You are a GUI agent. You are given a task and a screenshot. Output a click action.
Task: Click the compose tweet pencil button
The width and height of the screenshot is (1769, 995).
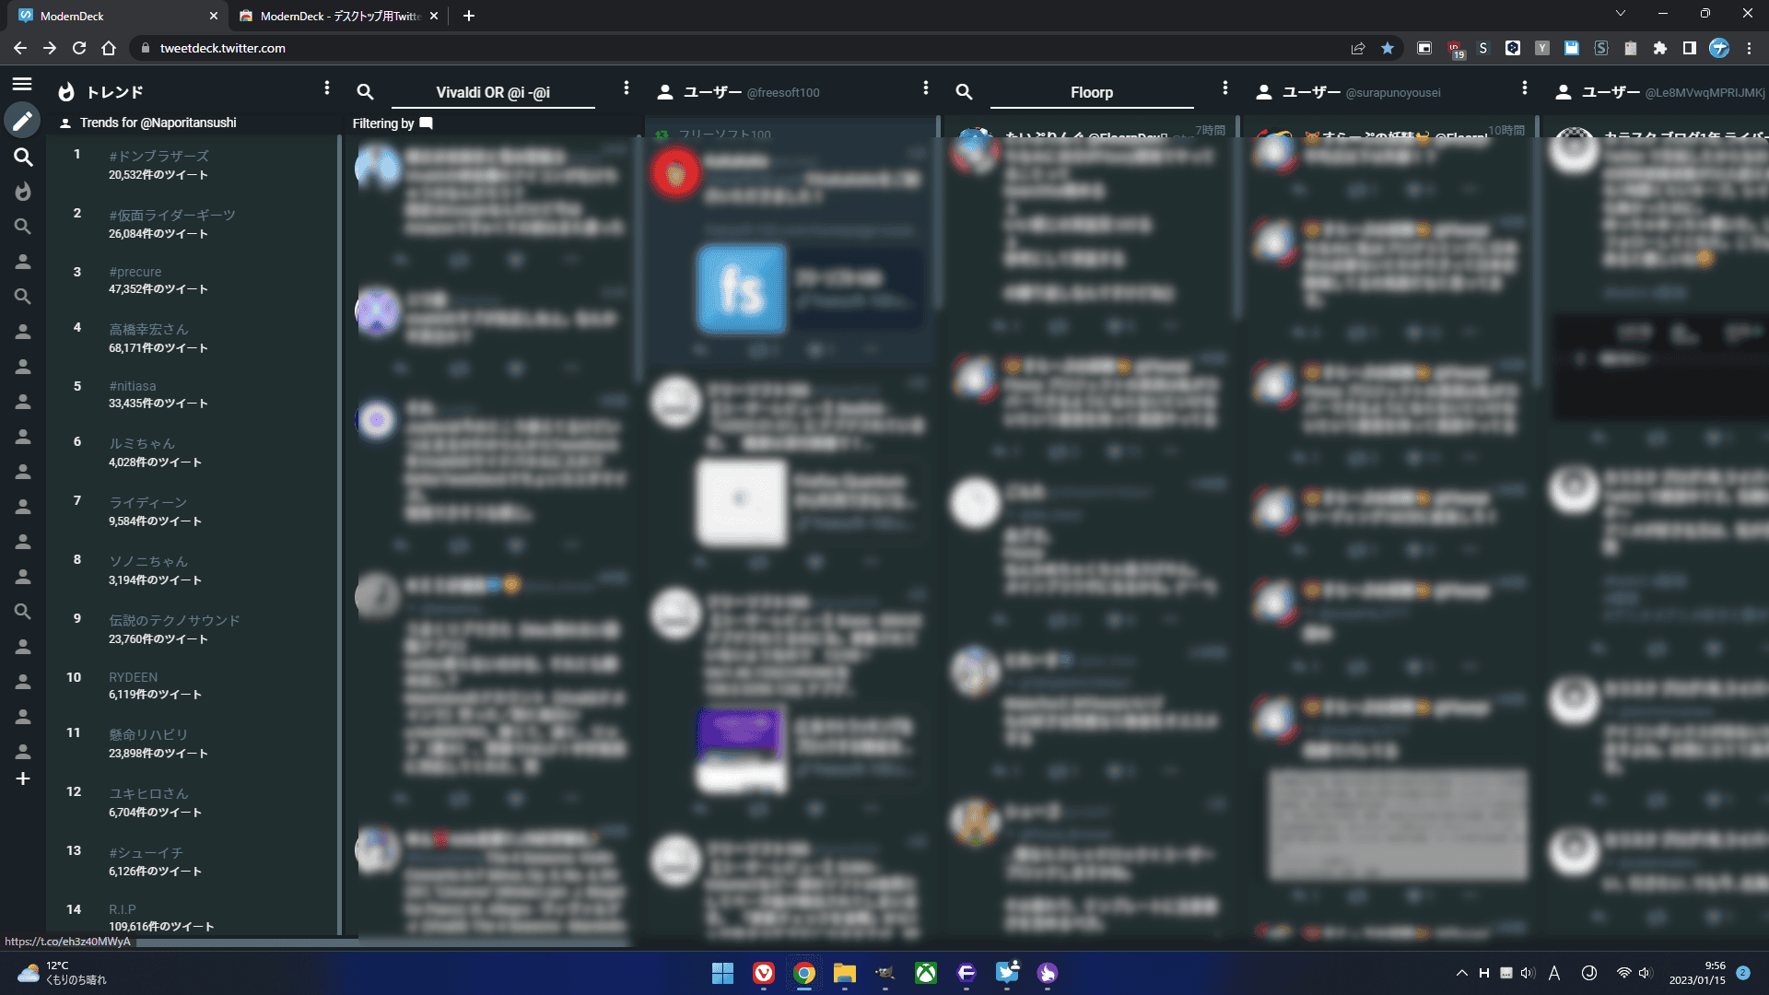[x=23, y=121]
